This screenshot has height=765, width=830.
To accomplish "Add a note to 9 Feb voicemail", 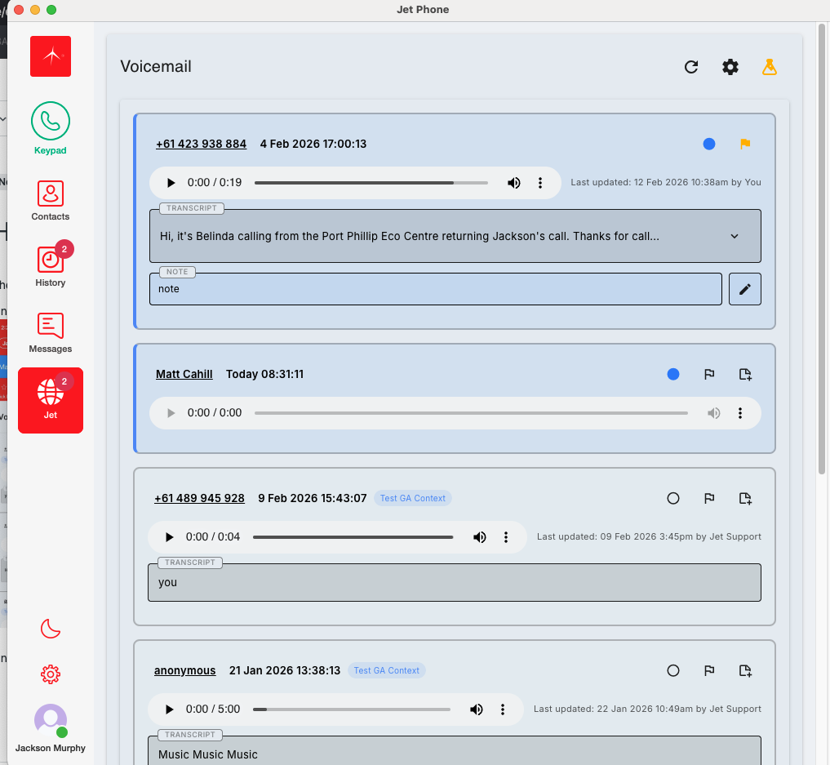I will pyautogui.click(x=745, y=498).
